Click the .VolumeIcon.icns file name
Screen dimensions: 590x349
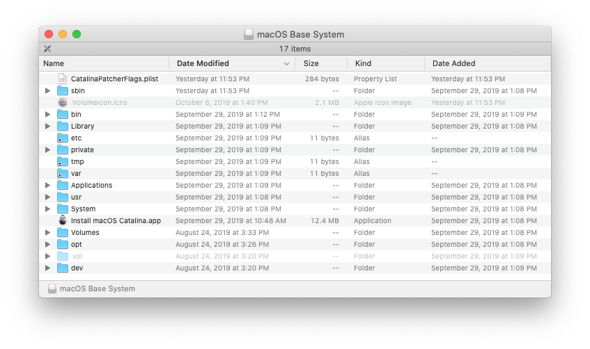pyautogui.click(x=99, y=103)
